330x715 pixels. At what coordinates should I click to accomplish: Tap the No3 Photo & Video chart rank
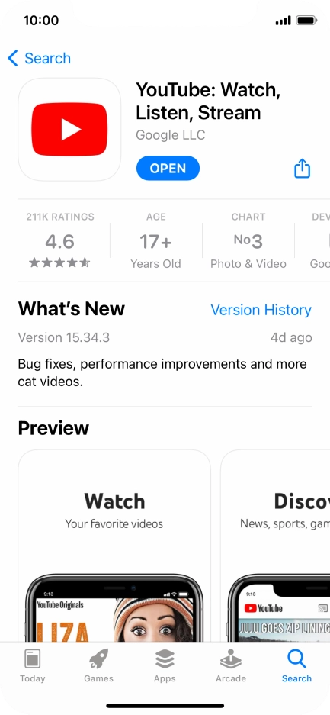pos(248,240)
